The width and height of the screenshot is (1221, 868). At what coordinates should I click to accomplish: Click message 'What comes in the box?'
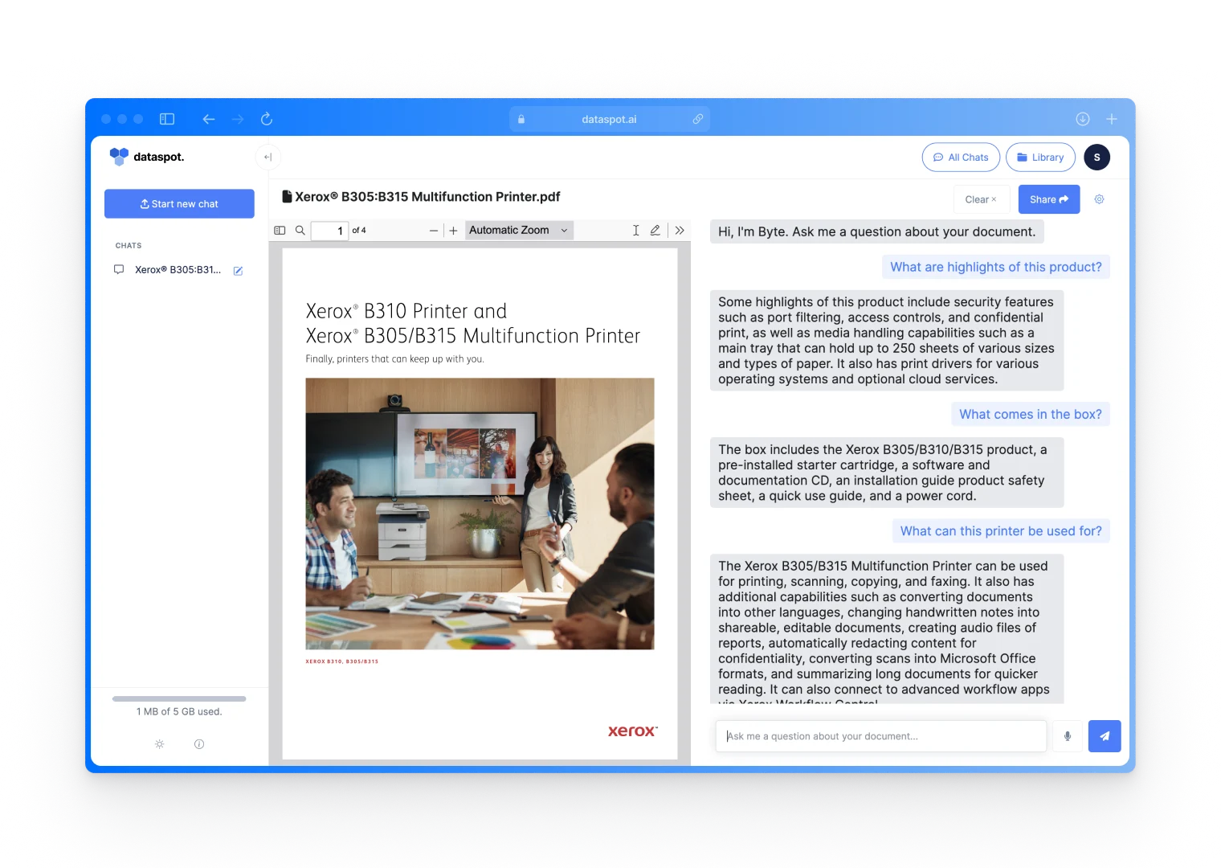(1031, 414)
